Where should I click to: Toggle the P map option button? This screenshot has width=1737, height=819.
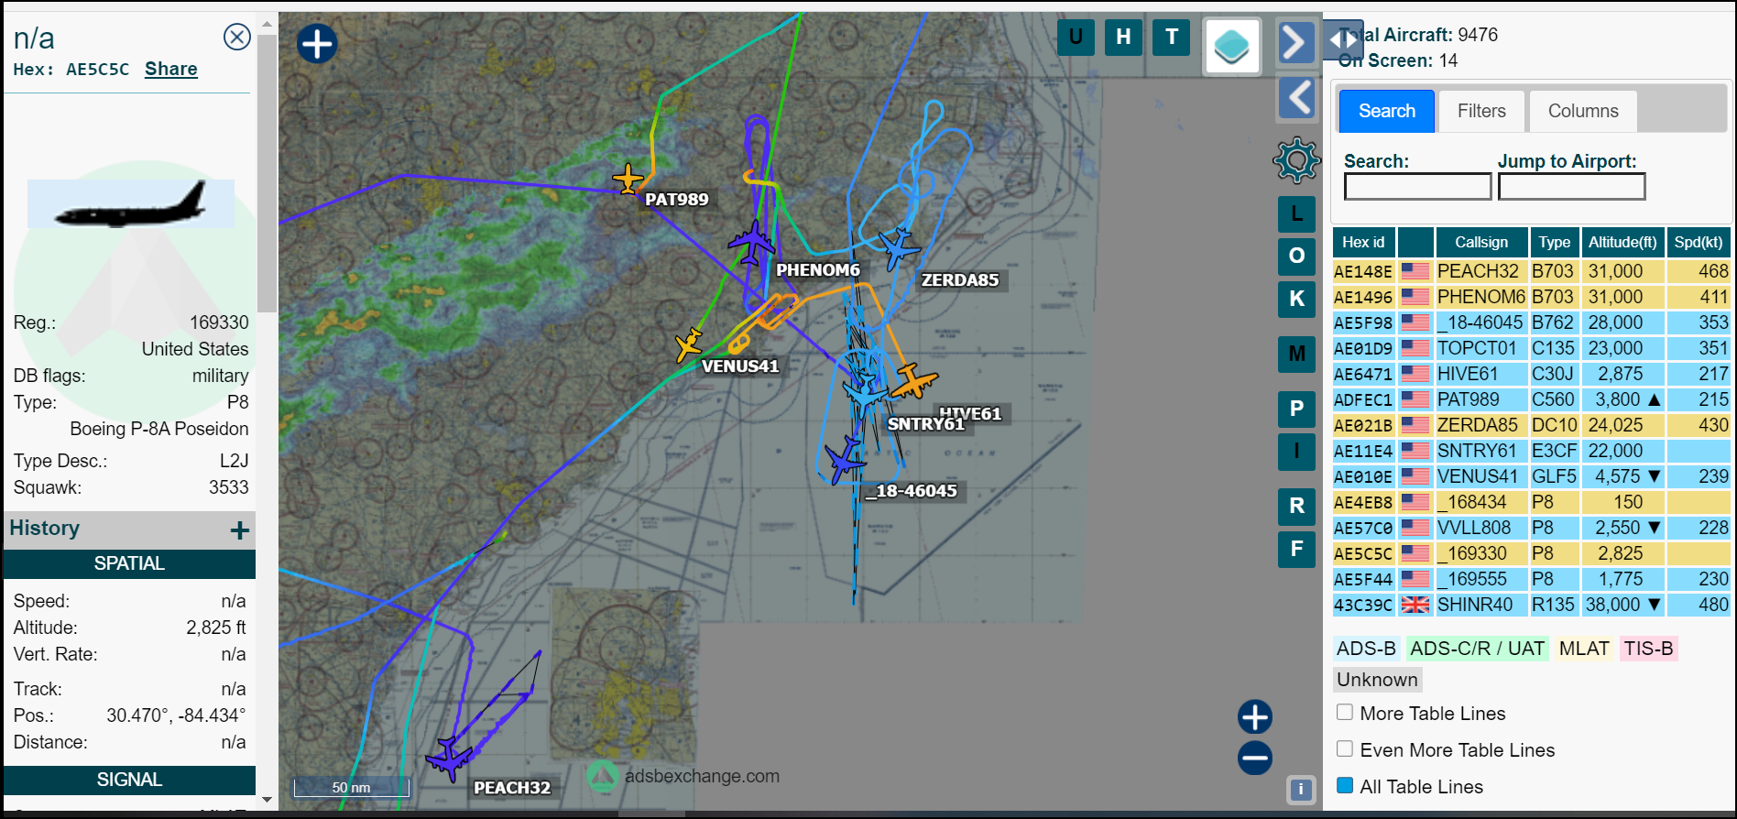[1296, 409]
